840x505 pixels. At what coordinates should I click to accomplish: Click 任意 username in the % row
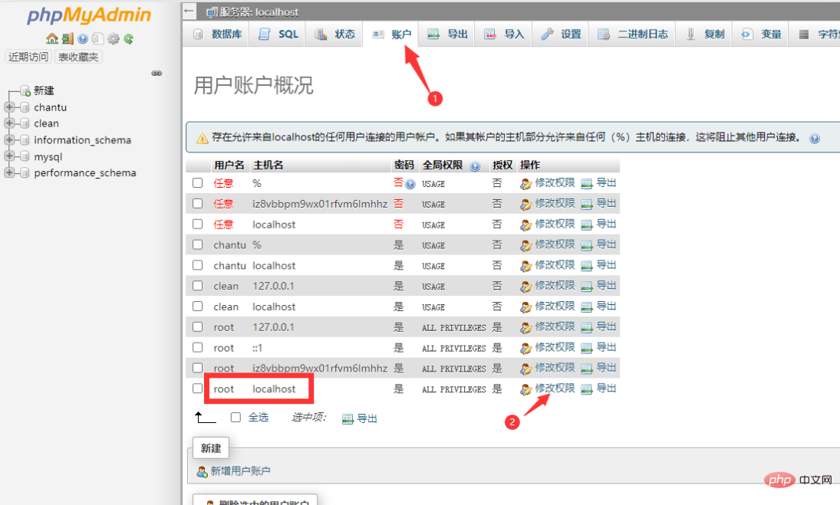click(223, 183)
